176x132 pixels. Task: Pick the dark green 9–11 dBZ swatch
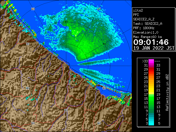(x=151, y=111)
